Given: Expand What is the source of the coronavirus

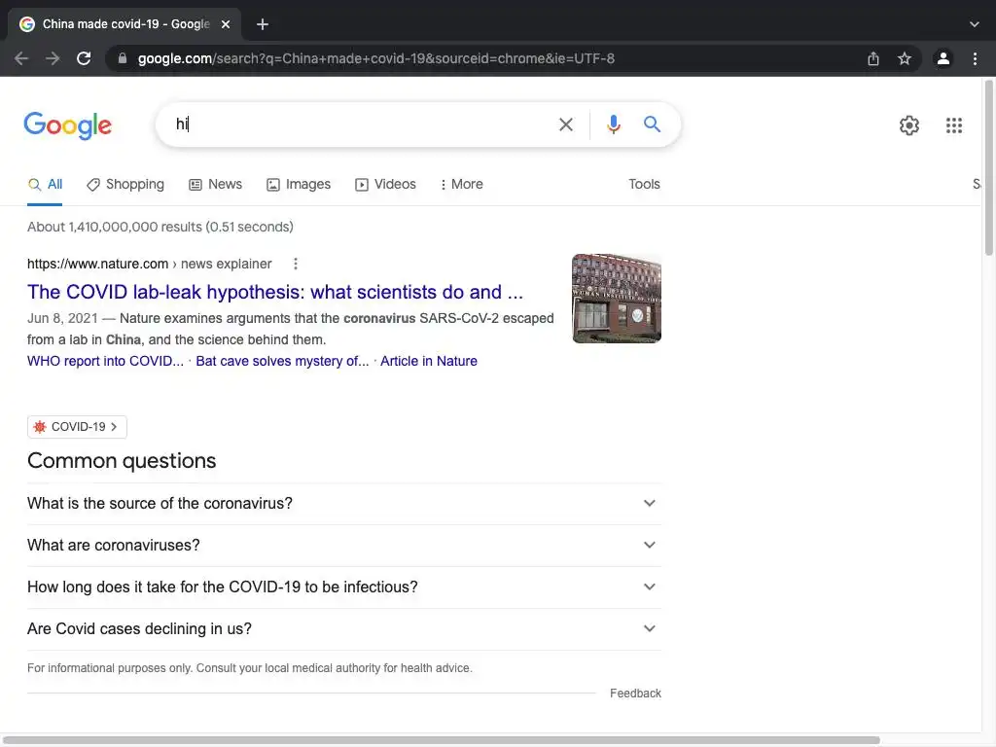Looking at the screenshot, I should [x=343, y=504].
